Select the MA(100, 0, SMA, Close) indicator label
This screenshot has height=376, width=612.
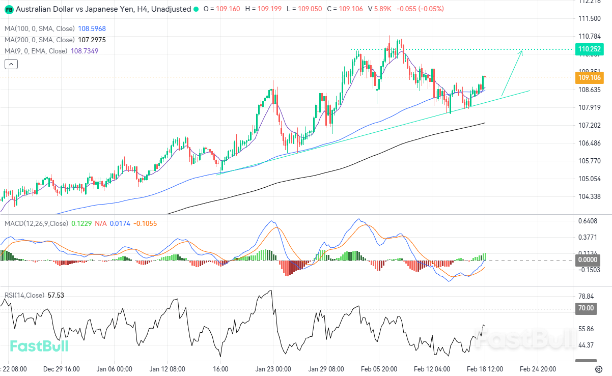coord(39,29)
